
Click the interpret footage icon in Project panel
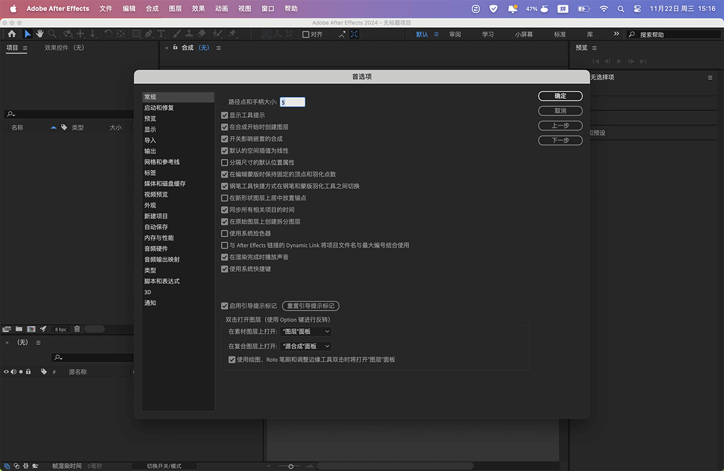pyautogui.click(x=7, y=329)
